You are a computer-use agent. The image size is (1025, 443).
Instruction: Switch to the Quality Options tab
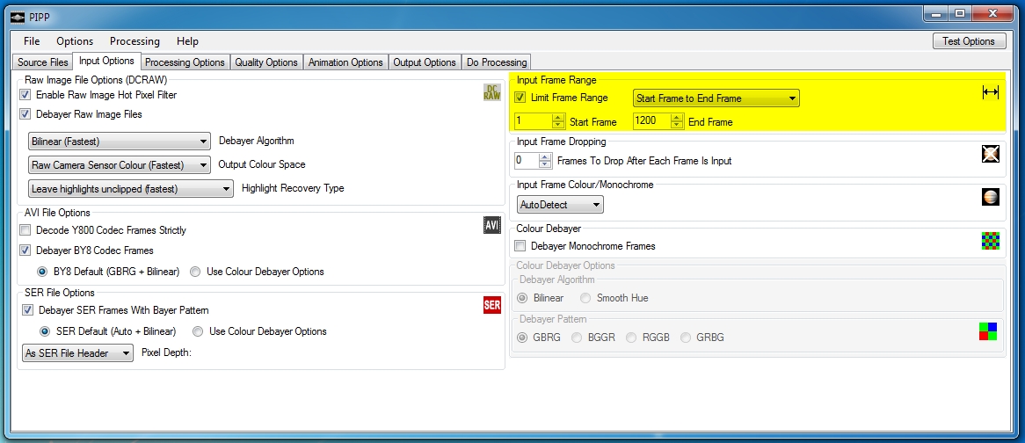coord(266,62)
